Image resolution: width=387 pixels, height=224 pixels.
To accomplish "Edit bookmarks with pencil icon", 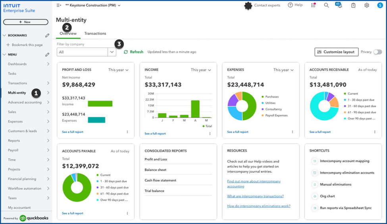I will coord(47,35).
